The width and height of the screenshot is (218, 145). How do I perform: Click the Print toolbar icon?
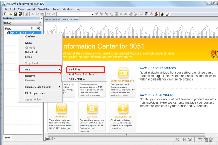coord(27,14)
